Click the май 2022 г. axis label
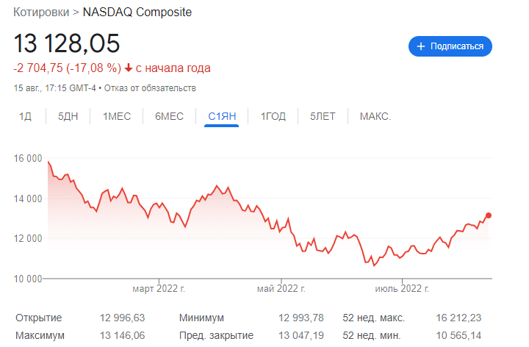Screen dimensions: 529x347 (x=281, y=288)
